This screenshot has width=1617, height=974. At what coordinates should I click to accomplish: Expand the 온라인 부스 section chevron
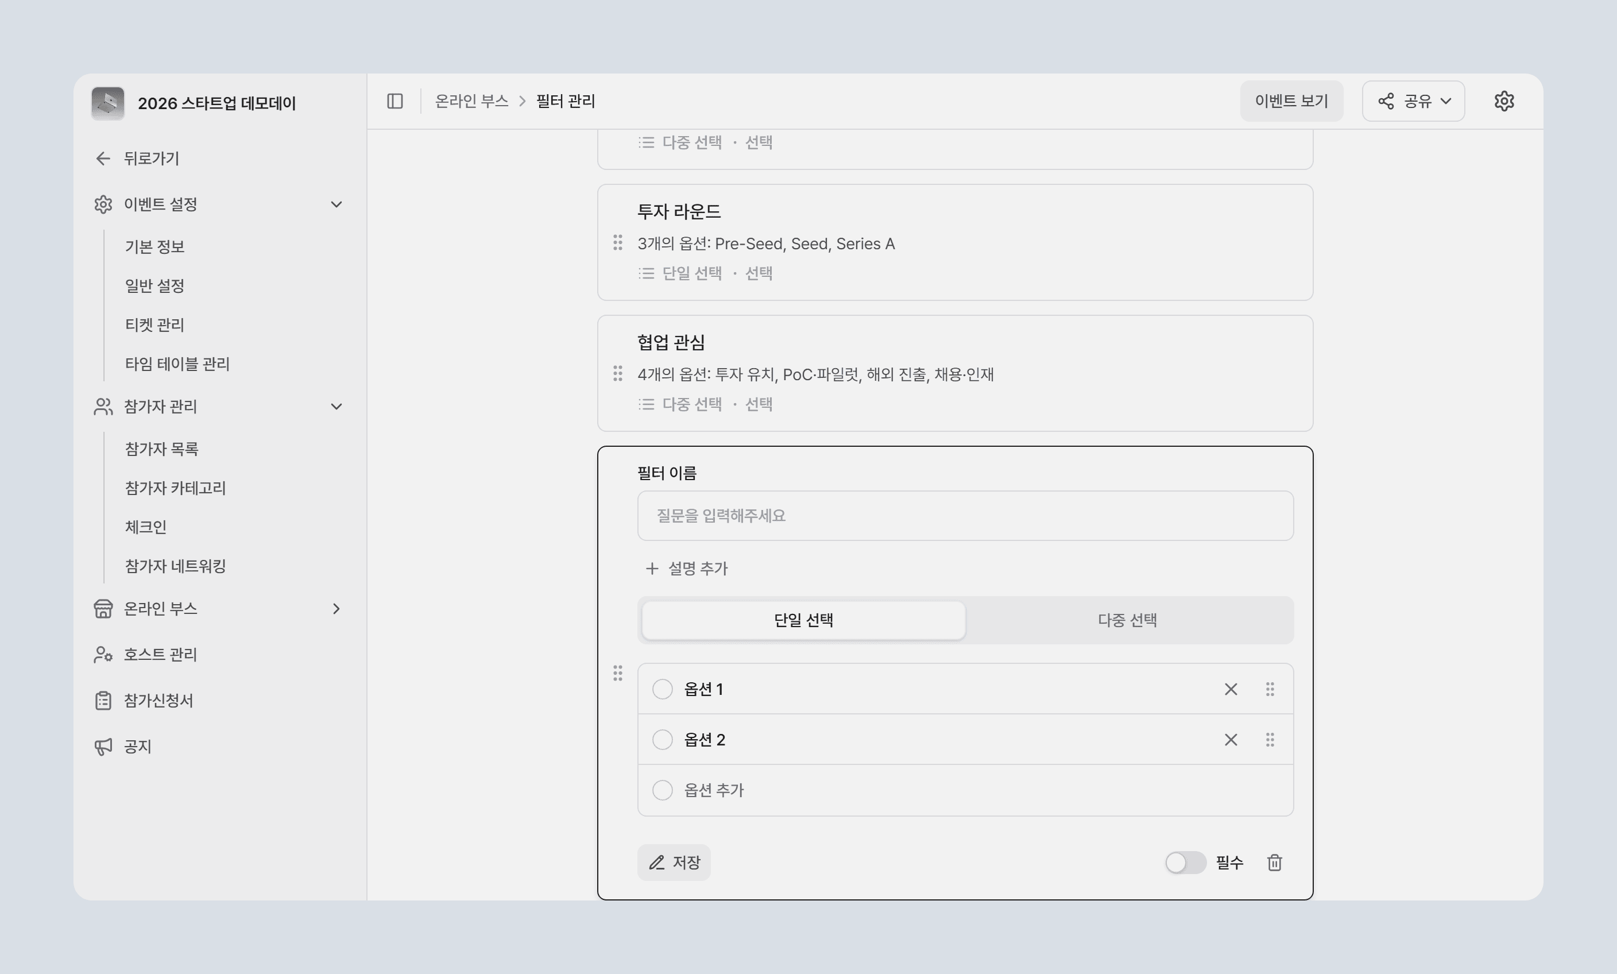(336, 608)
